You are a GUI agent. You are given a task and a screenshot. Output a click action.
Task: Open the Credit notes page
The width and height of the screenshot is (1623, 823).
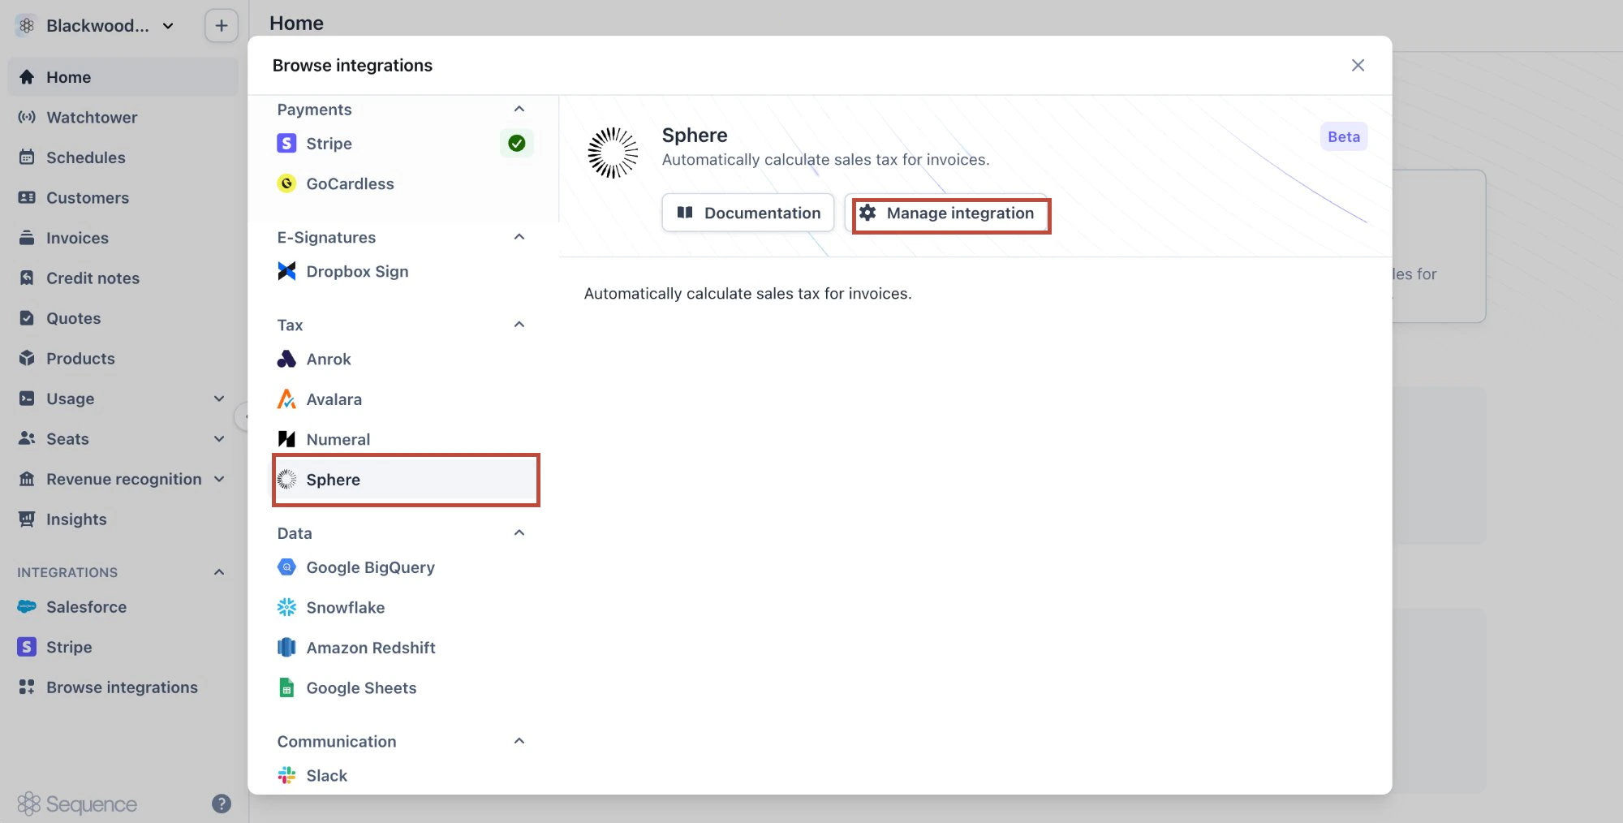[x=93, y=278]
